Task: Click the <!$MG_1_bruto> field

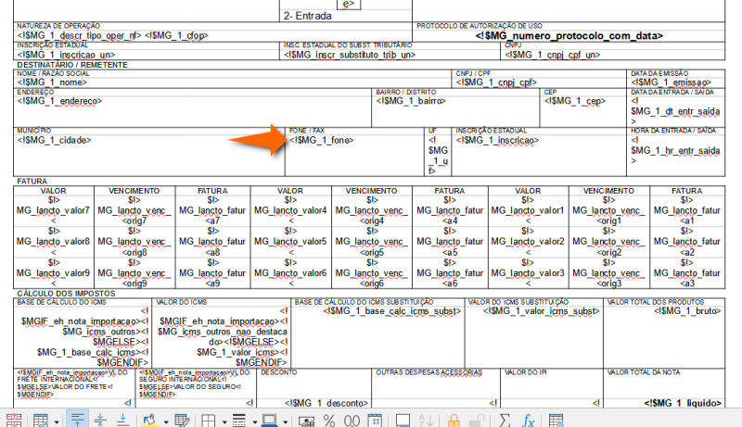Action: pos(687,311)
